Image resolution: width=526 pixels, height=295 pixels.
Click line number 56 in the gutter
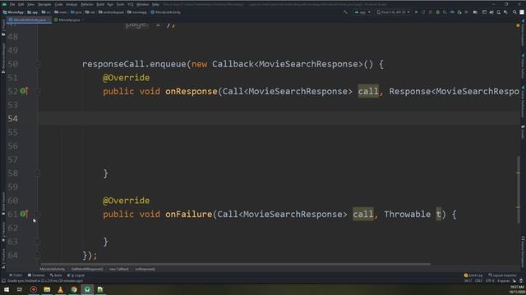pos(13,146)
